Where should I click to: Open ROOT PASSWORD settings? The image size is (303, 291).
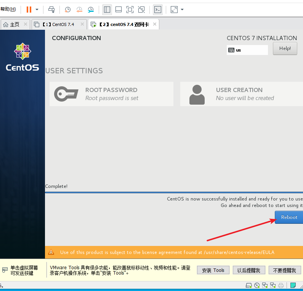coord(111,94)
